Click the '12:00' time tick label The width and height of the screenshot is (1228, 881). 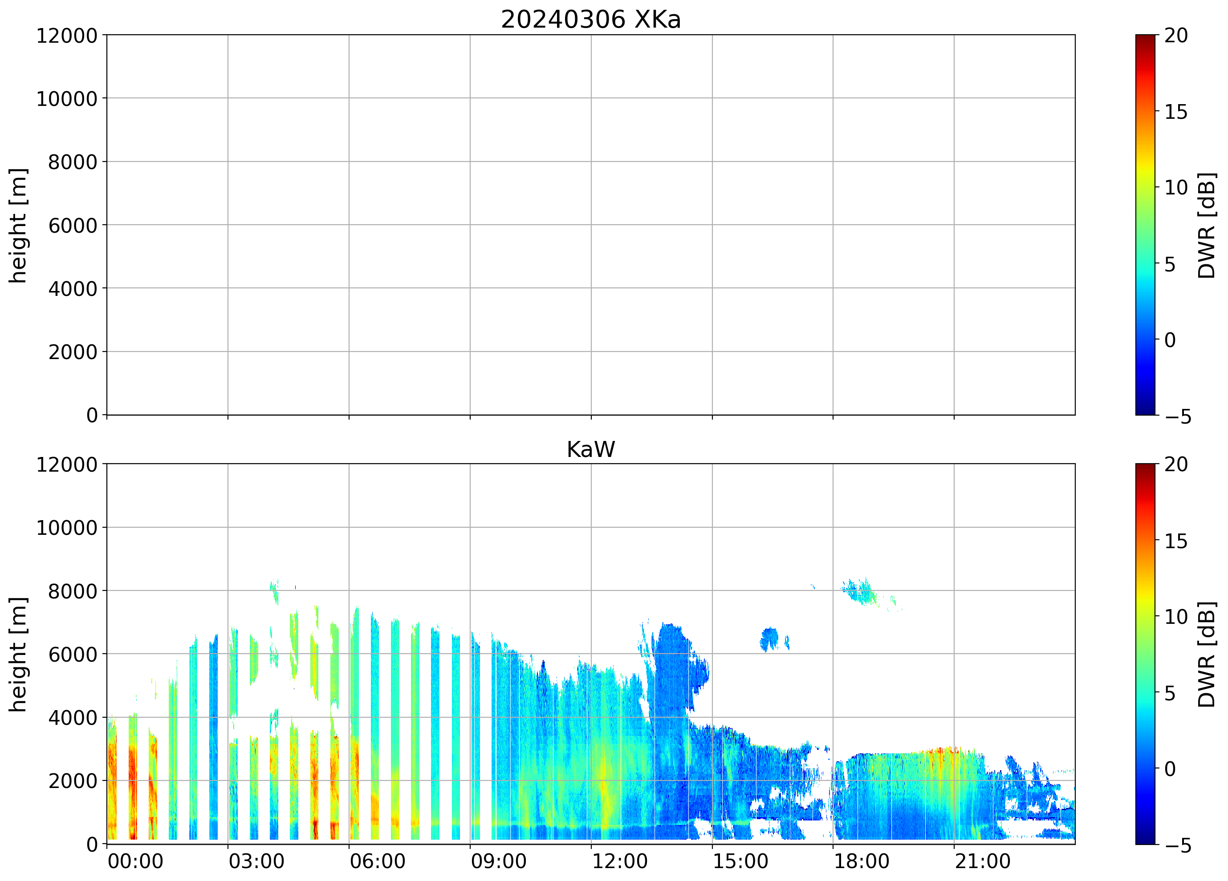click(619, 861)
